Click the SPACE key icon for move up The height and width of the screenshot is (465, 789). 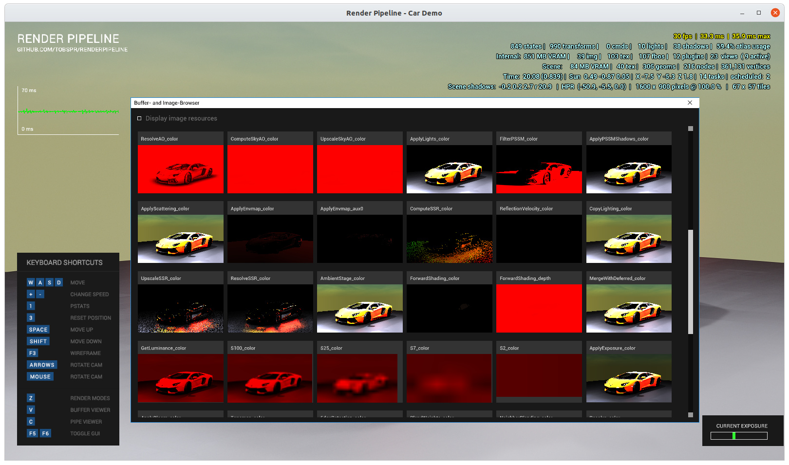click(38, 330)
